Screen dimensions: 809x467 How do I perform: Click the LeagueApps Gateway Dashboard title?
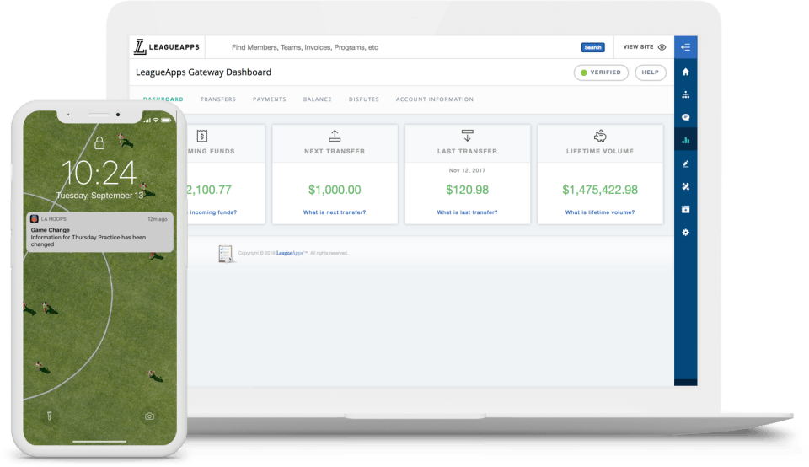tap(203, 72)
